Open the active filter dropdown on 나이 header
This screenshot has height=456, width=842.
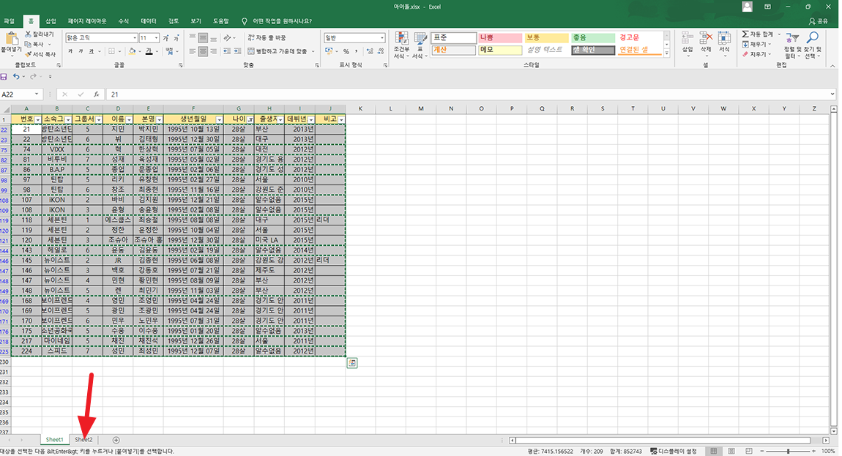coord(250,119)
